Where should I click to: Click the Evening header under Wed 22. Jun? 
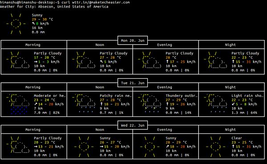165,129
